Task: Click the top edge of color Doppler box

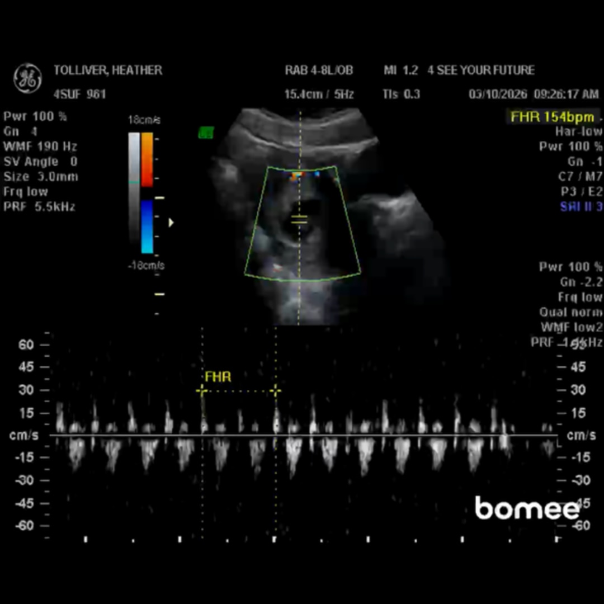Action: pos(302,168)
